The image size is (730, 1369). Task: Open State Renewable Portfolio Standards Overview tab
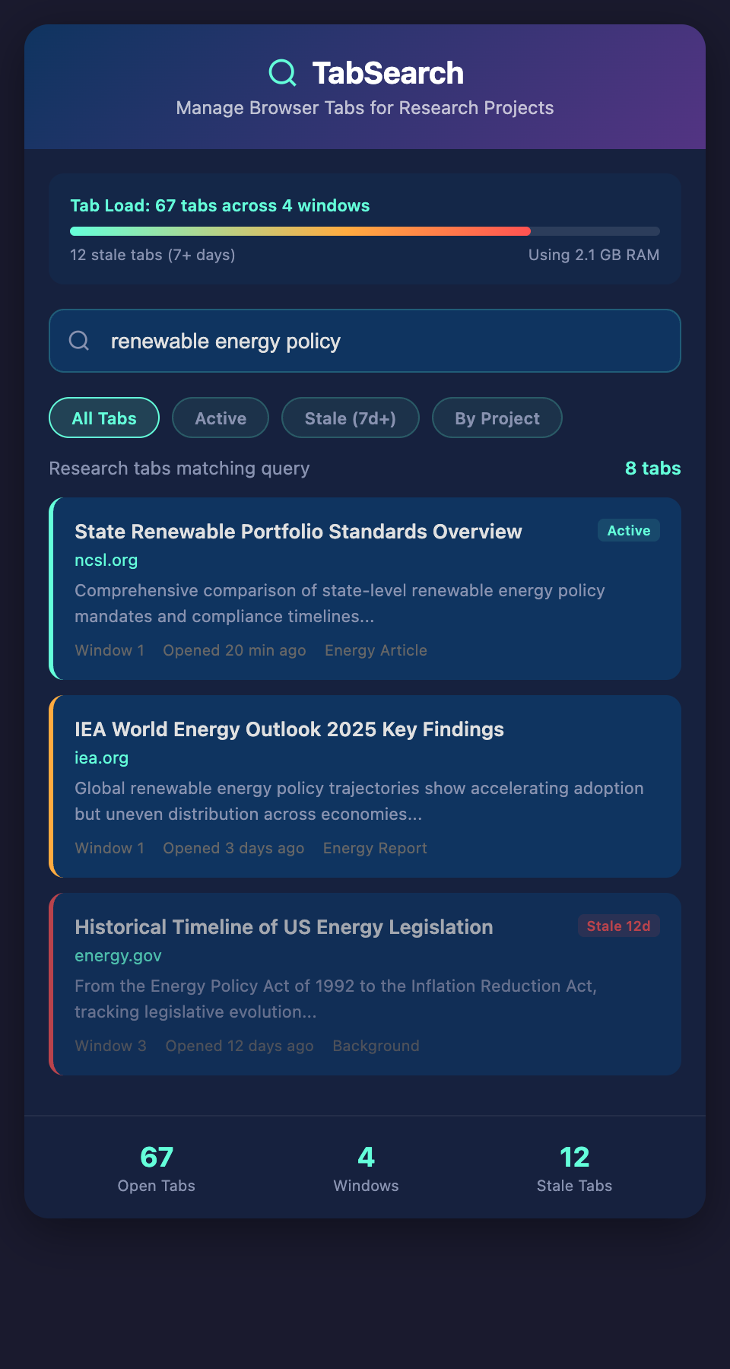pos(298,532)
